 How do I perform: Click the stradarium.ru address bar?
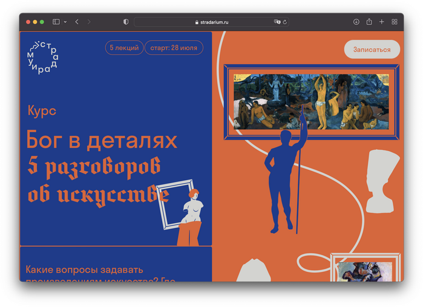point(211,22)
